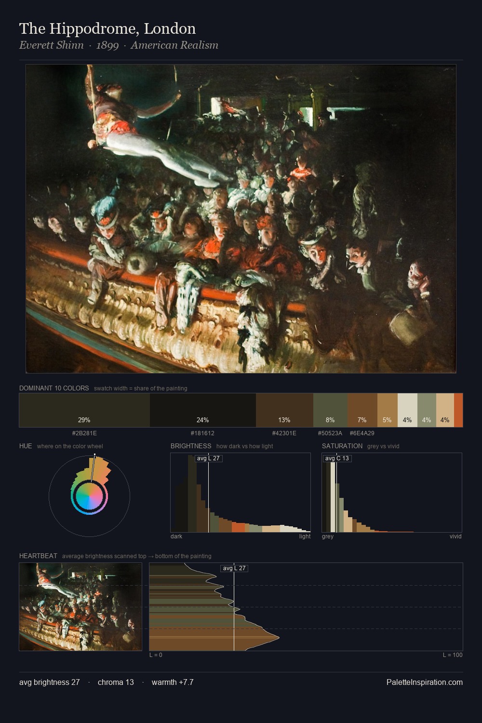Click the SATURATION section heading

pos(342,446)
